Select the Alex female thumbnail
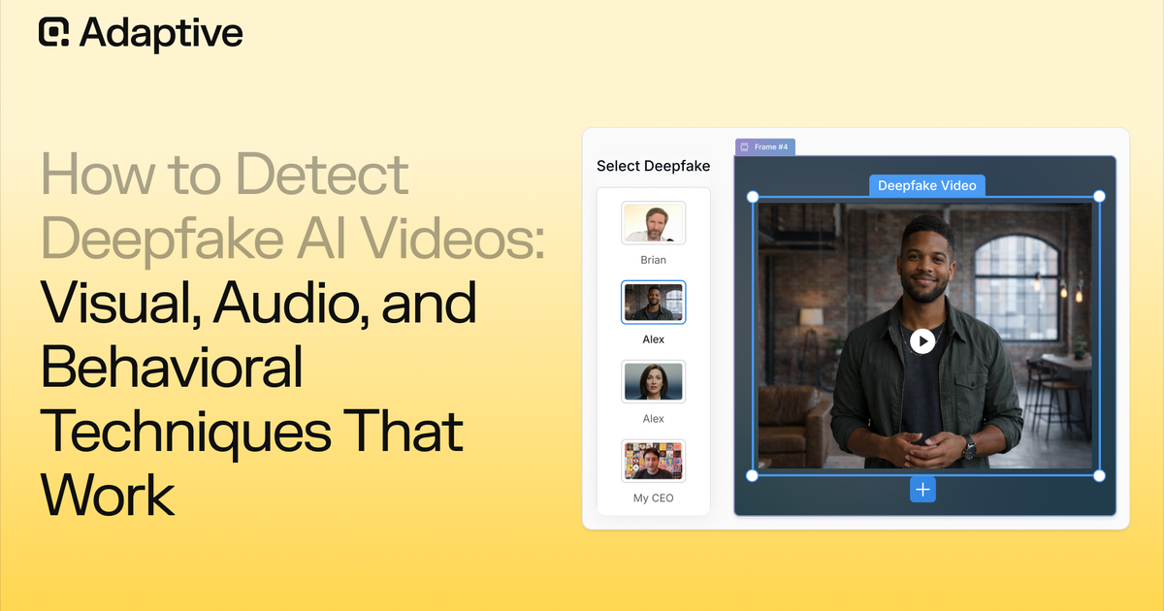 (654, 382)
